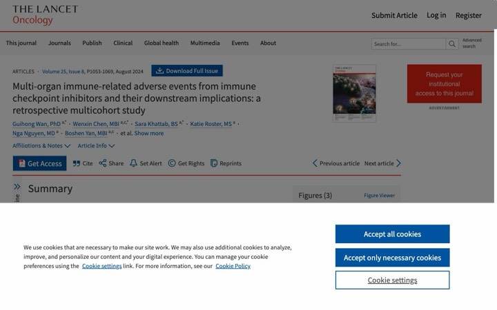This screenshot has height=310, width=497.
Task: Click the Search for input field
Action: tap(409, 44)
